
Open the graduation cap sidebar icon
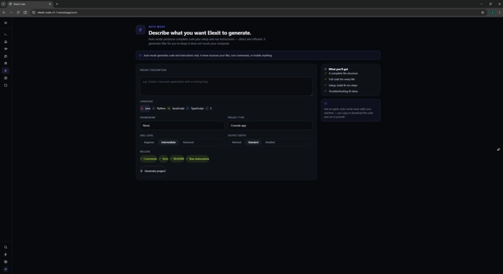click(6, 49)
